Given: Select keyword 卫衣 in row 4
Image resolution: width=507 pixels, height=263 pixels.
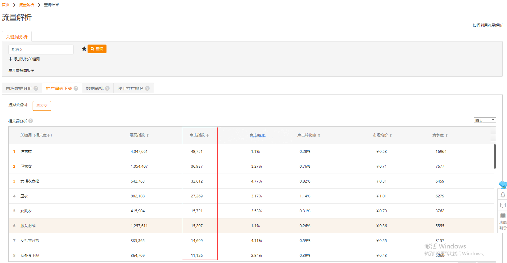Looking at the screenshot, I should [24, 196].
